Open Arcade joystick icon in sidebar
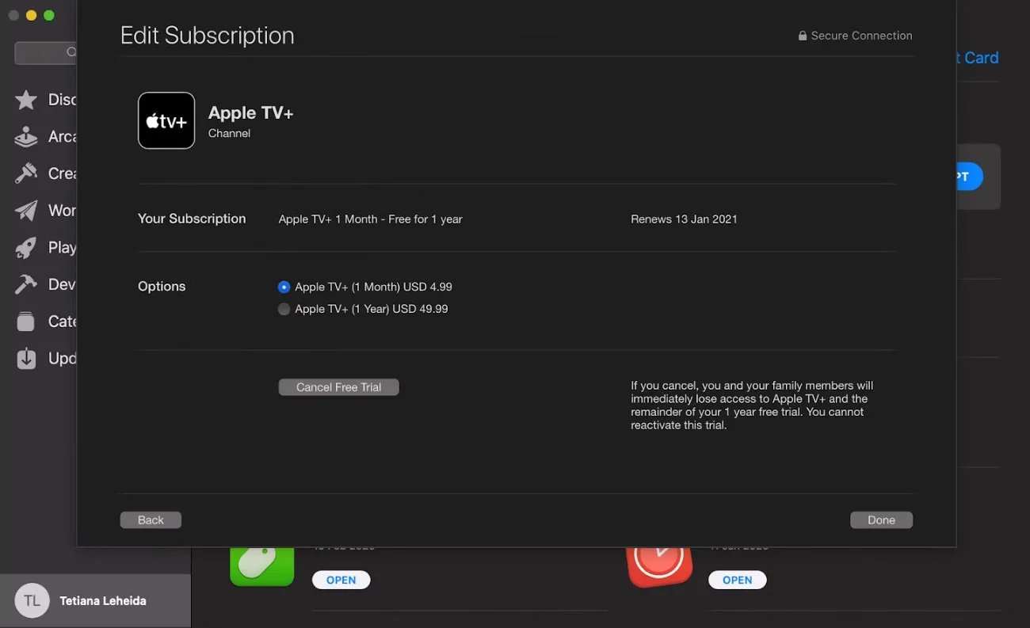1030x628 pixels. (x=26, y=137)
